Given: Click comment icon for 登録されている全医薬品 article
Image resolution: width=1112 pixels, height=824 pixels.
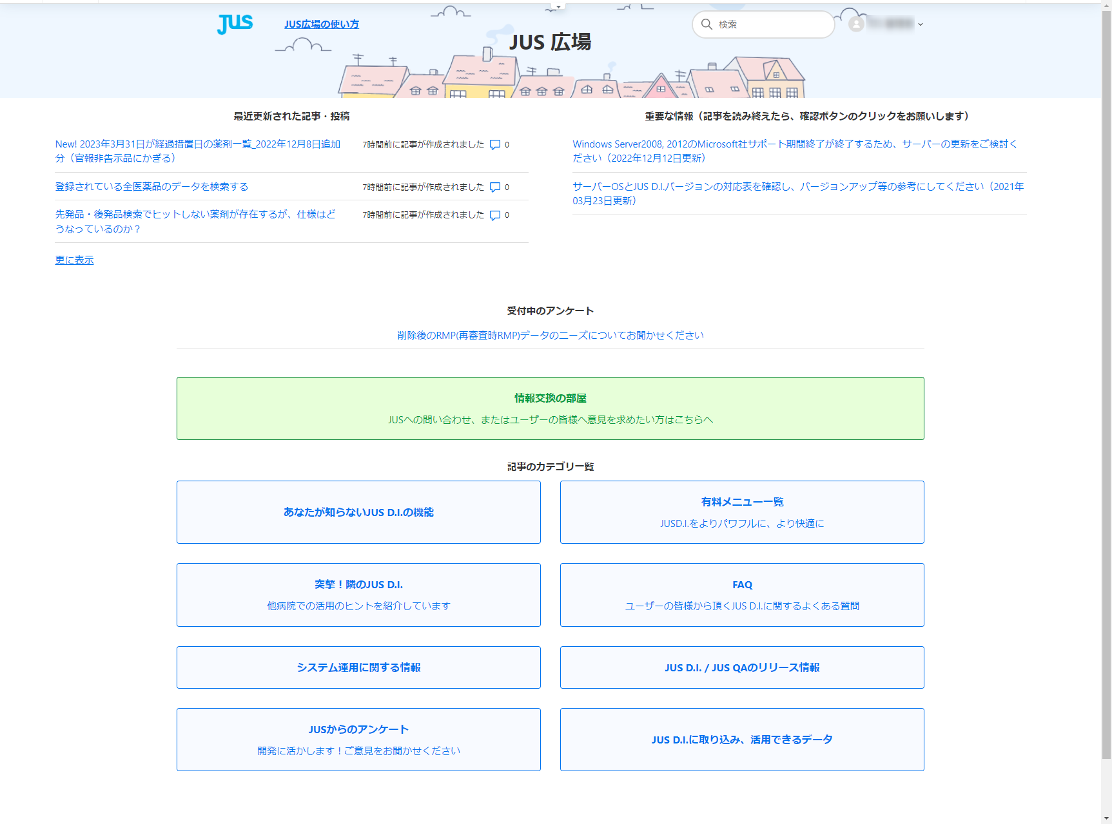Looking at the screenshot, I should tap(495, 187).
